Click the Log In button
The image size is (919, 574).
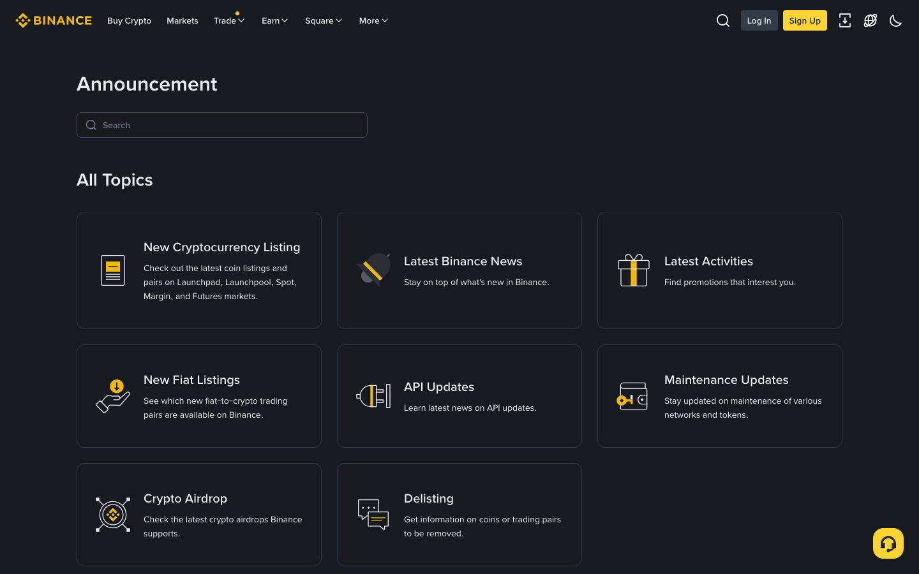tap(759, 20)
